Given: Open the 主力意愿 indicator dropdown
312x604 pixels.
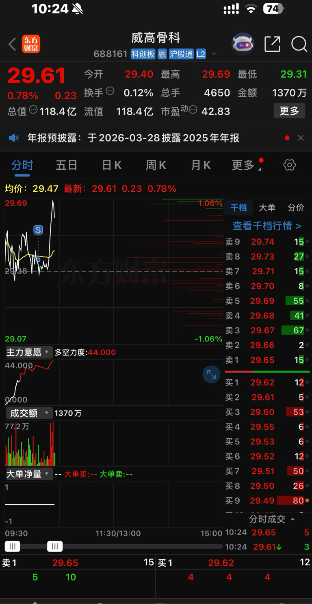Looking at the screenshot, I should pyautogui.click(x=28, y=352).
